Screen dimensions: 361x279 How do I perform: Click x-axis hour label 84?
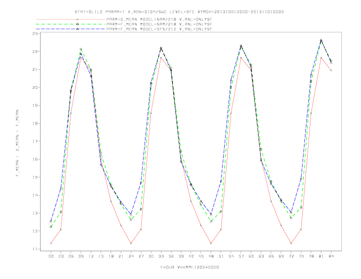(x=331, y=256)
